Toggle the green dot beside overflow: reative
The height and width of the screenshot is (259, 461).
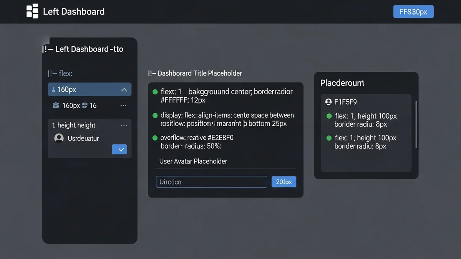click(x=155, y=138)
